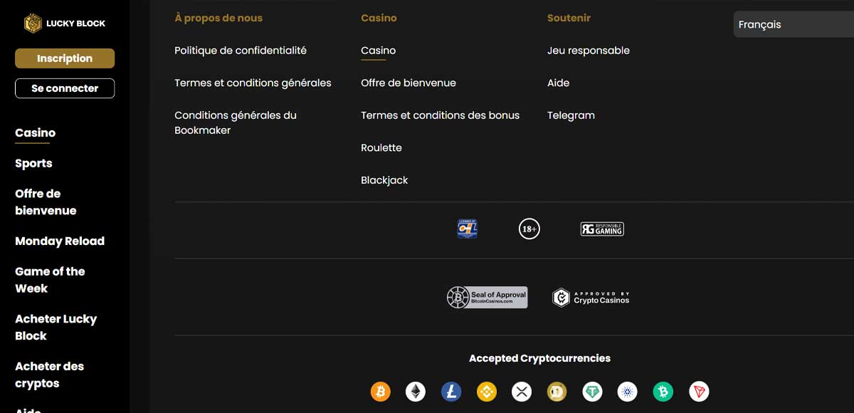The height and width of the screenshot is (413, 854).
Task: Open the Telegram support link
Action: (x=571, y=115)
